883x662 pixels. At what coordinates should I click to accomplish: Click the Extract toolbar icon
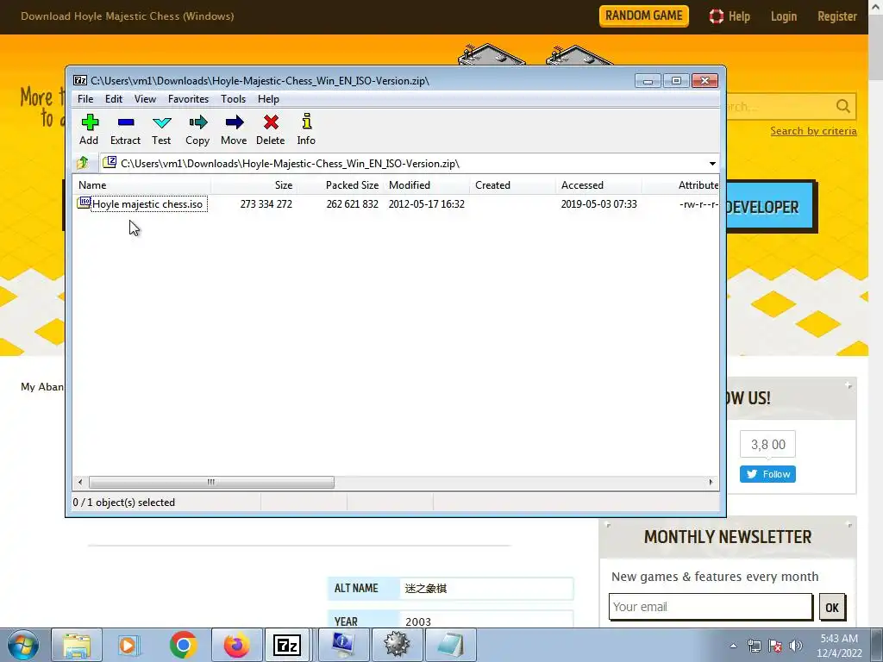click(x=126, y=122)
